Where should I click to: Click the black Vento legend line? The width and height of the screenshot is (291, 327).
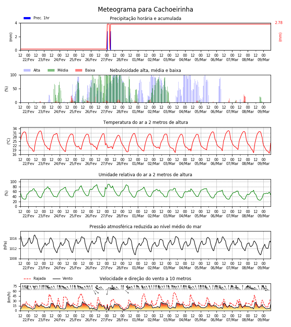(56, 279)
